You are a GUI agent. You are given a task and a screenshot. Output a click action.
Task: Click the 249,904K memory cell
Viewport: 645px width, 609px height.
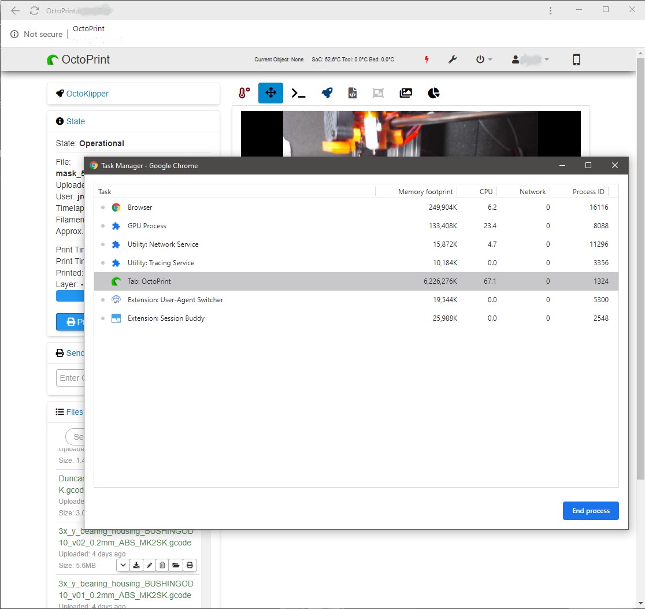coord(443,207)
